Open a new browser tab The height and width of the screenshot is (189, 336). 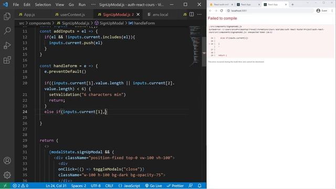[292, 5]
